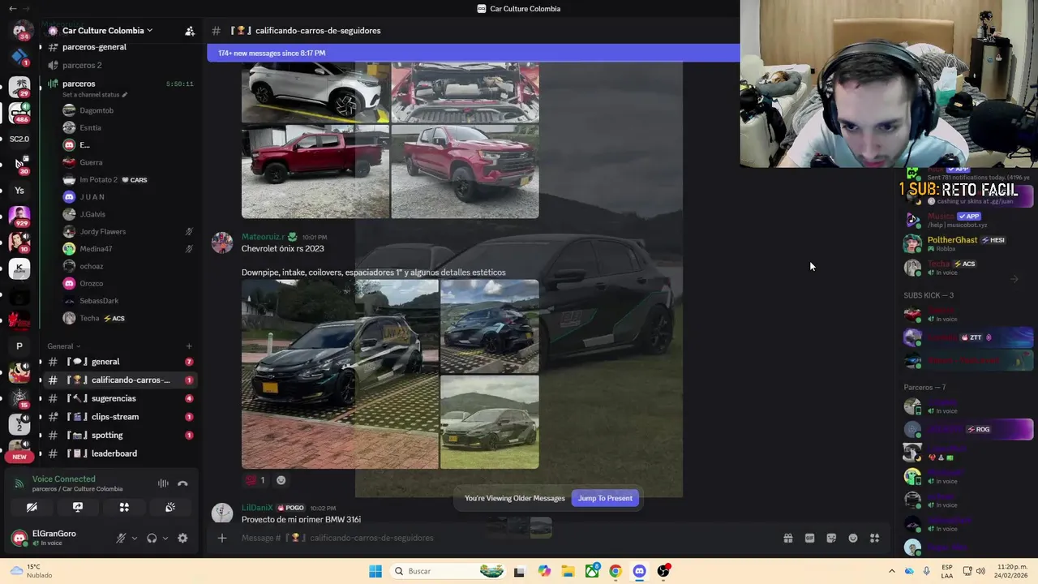This screenshot has height=584, width=1038.
Task: Click taskbar search box Buscar
Action: (449, 571)
